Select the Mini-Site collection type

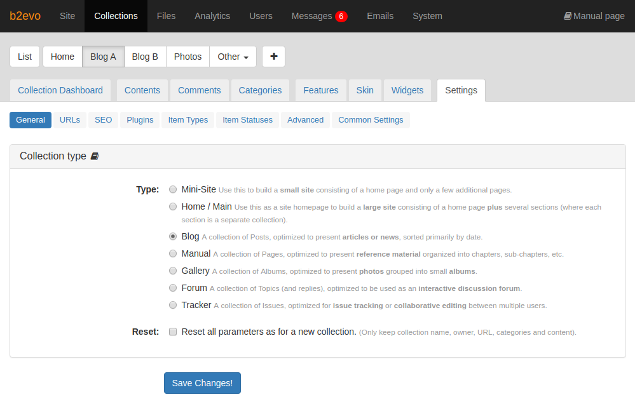173,189
